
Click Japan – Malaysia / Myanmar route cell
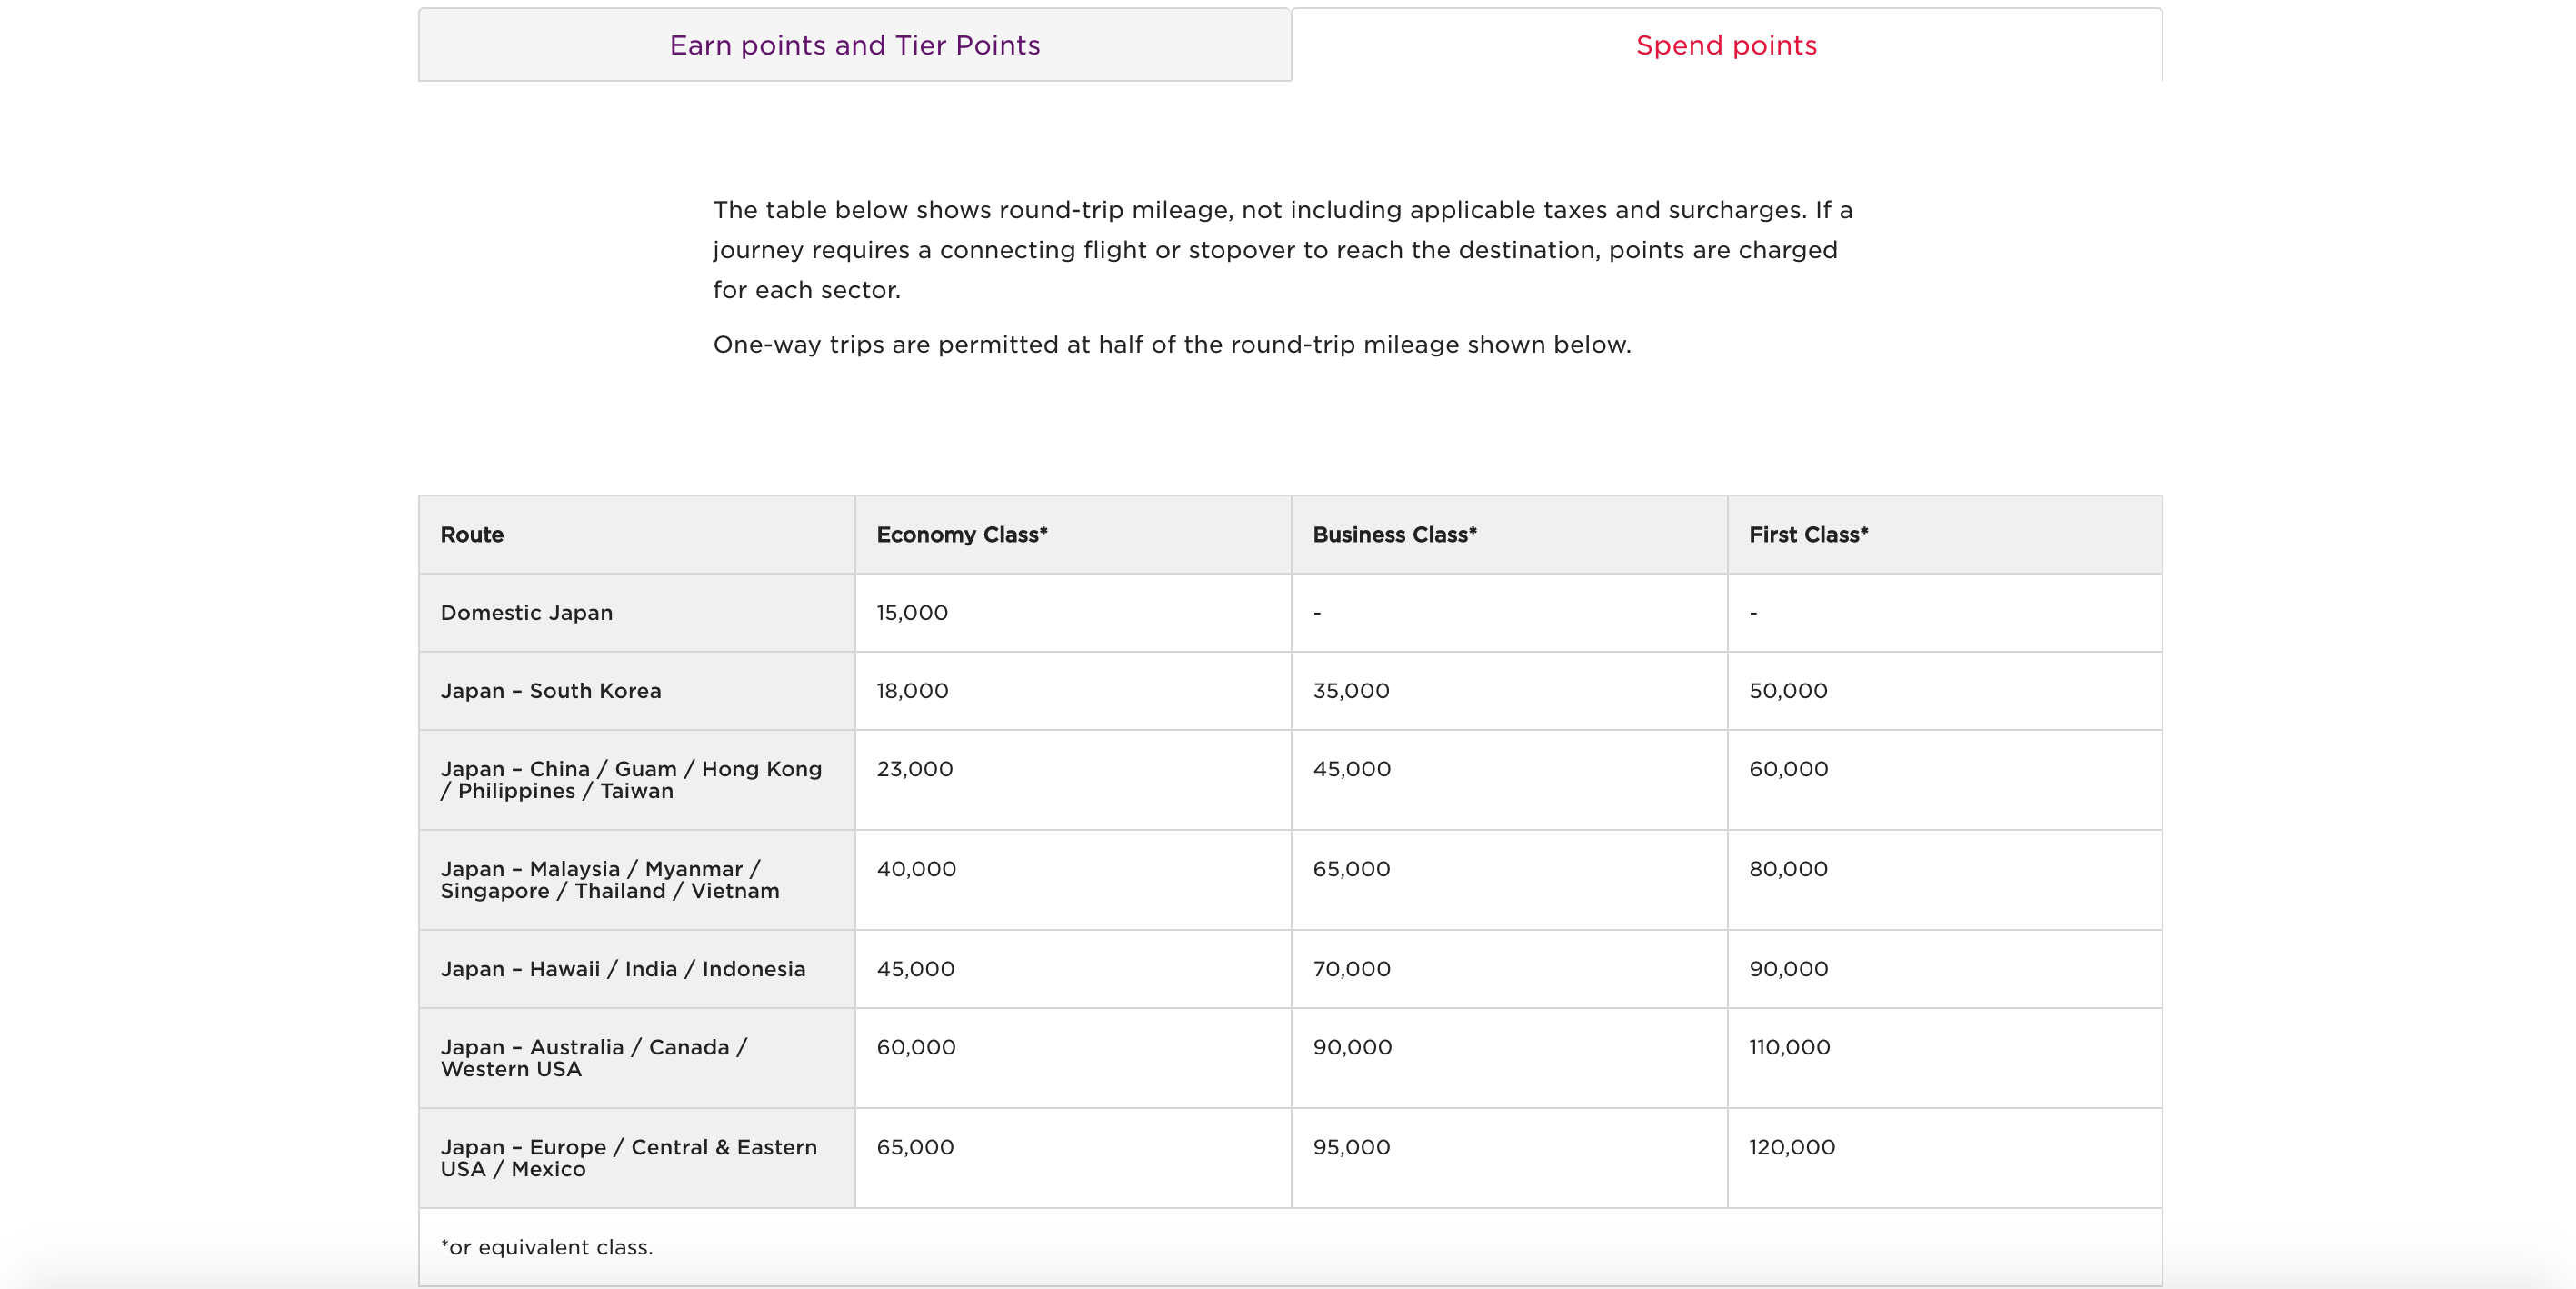(609, 879)
